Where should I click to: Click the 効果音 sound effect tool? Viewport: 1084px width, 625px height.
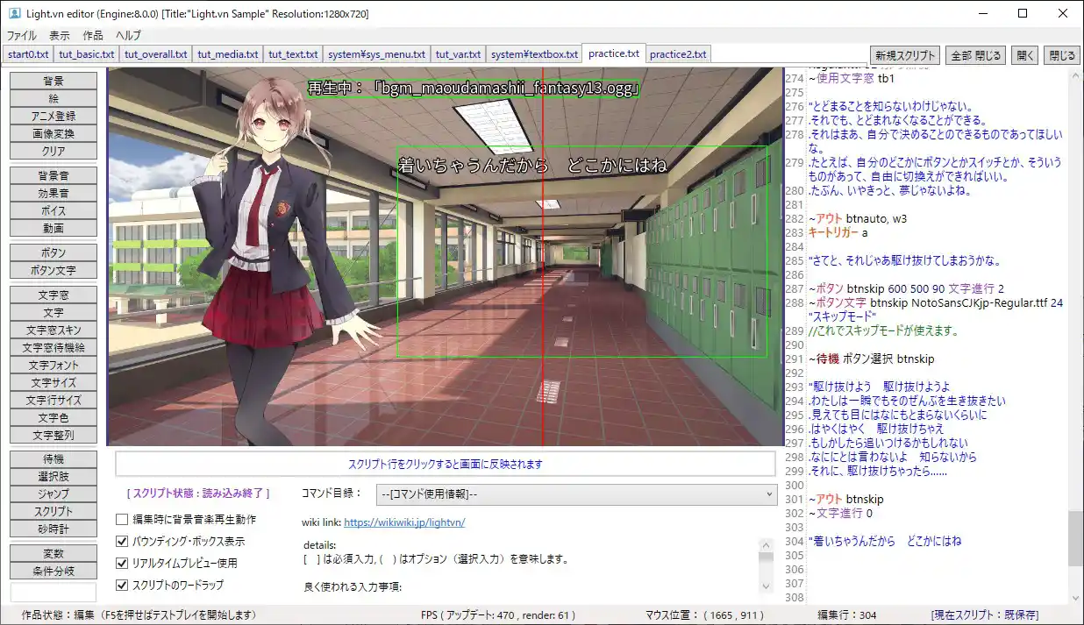[x=52, y=193]
